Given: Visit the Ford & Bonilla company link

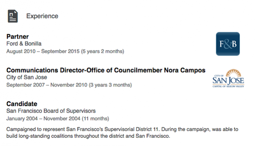Looking at the screenshot, I should point(24,44).
